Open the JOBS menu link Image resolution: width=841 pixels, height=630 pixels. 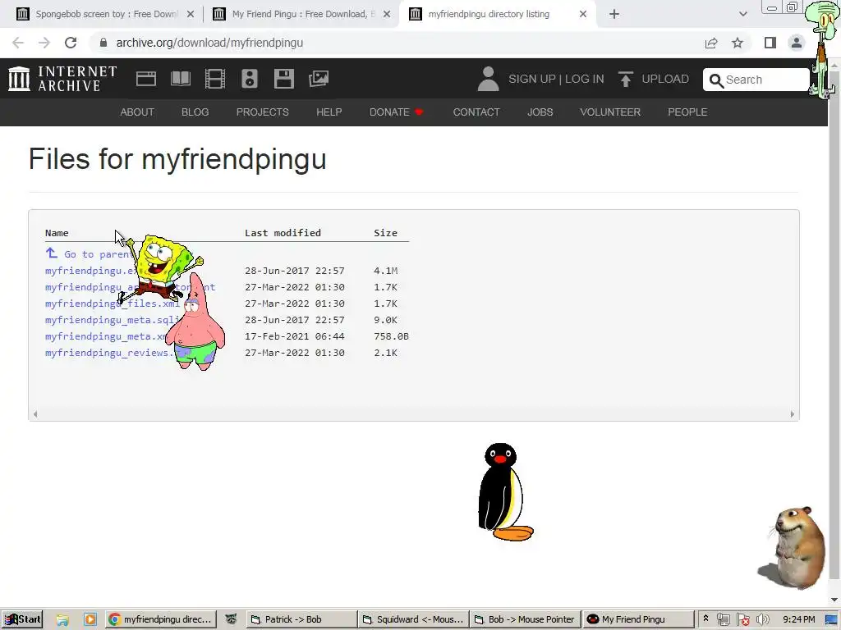click(x=540, y=112)
